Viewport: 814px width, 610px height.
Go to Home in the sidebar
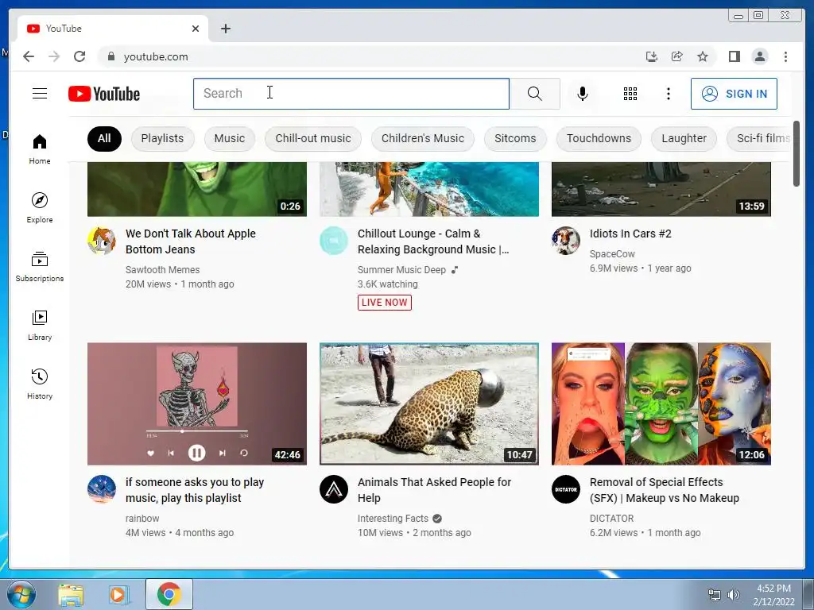pyautogui.click(x=40, y=149)
